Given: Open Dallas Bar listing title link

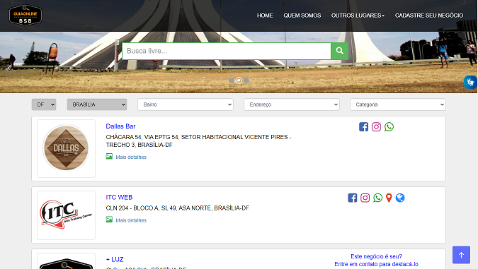Looking at the screenshot, I should click(x=120, y=126).
